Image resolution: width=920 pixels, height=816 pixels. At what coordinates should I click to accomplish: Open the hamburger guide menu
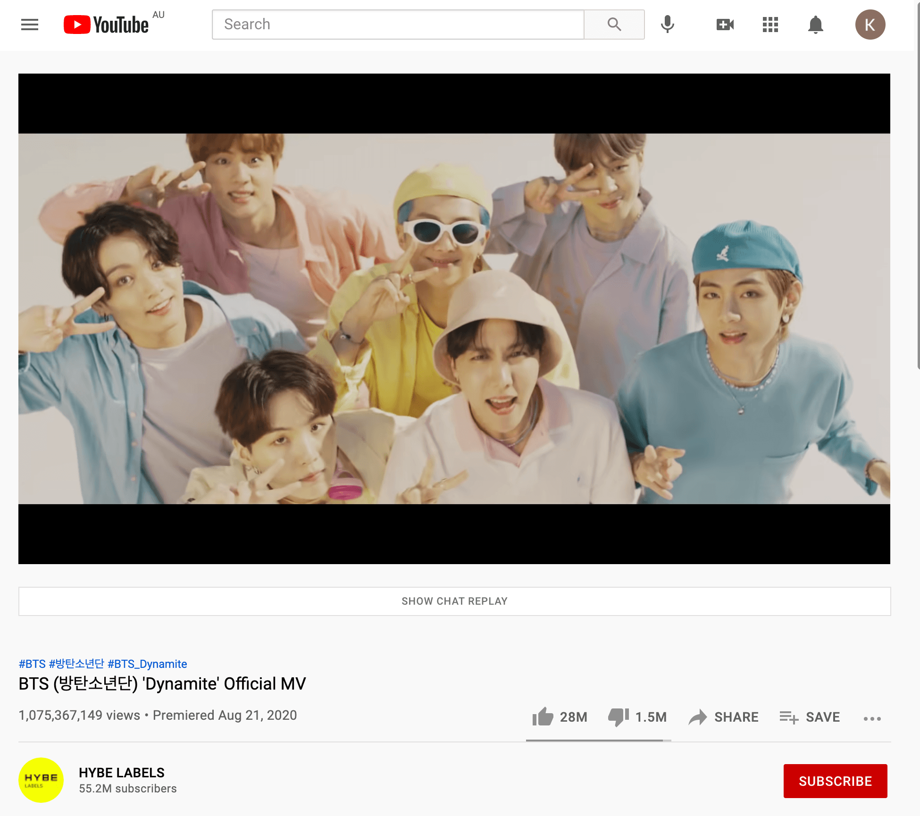click(30, 25)
